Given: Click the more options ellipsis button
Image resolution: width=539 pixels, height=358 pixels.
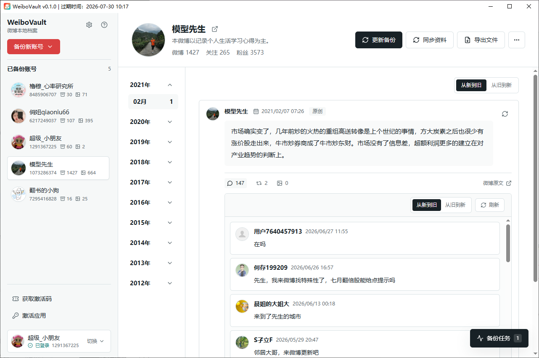Looking at the screenshot, I should (517, 40).
